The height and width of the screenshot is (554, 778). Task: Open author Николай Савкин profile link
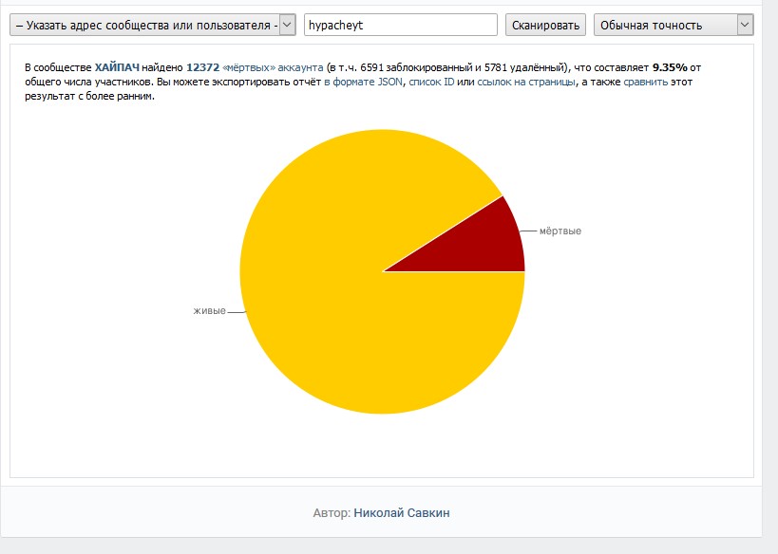tap(402, 513)
